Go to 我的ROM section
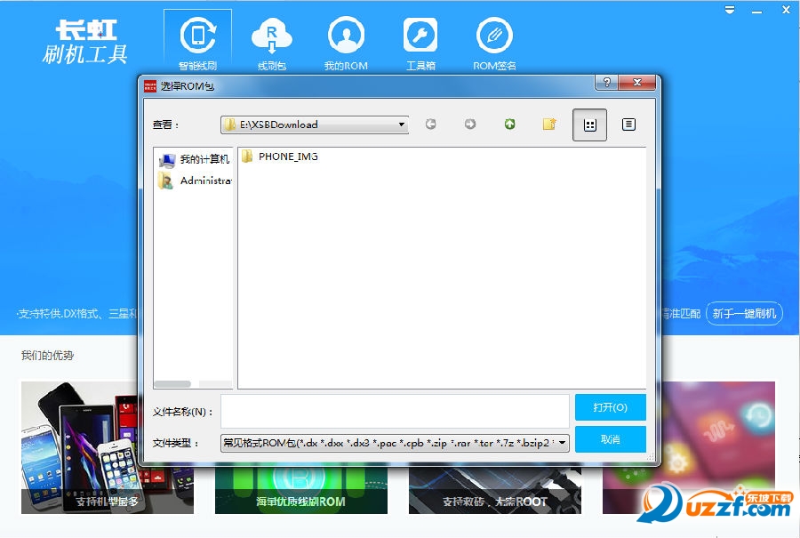The width and height of the screenshot is (800, 538). coord(346,42)
